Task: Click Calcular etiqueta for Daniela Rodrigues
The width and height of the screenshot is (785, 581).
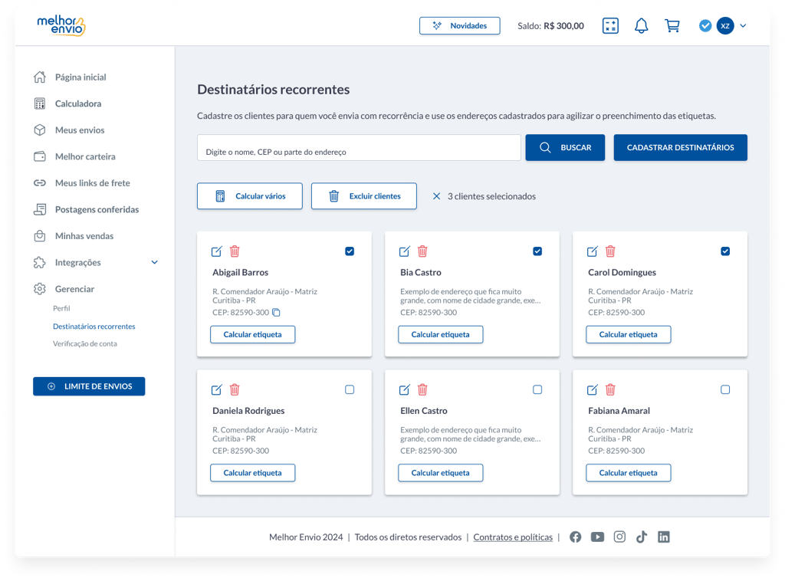Action: (253, 473)
